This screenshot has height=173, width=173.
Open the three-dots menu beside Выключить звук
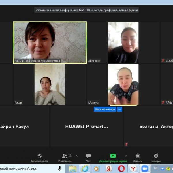[x=120, y=109]
